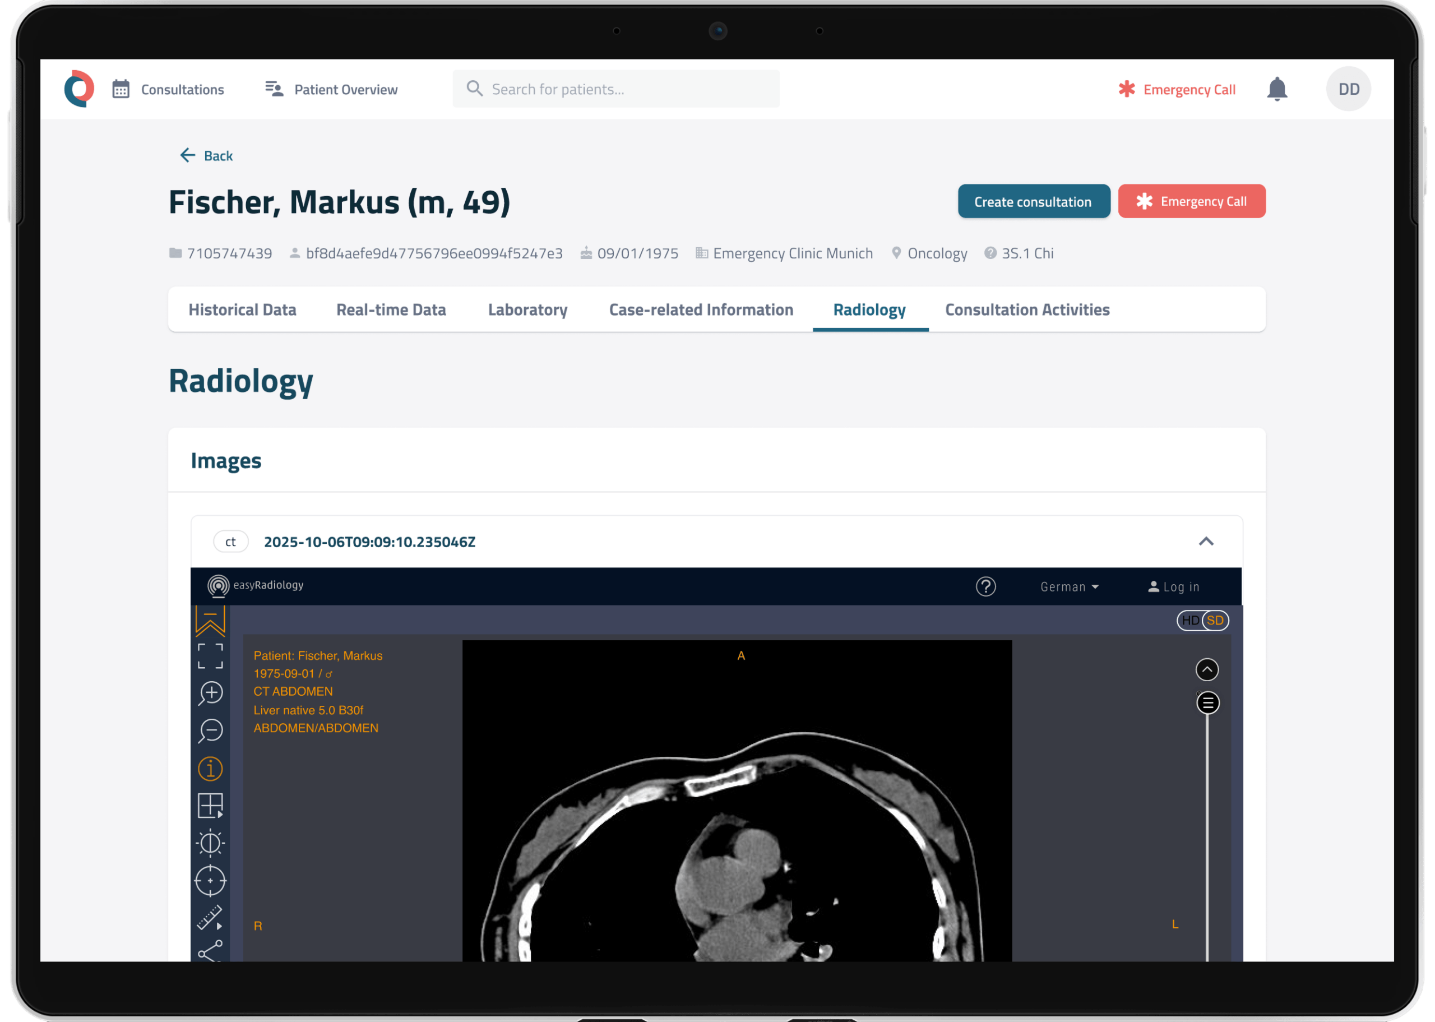Zoom out on the CT image
Screen dimensions: 1435x1022
[210, 730]
